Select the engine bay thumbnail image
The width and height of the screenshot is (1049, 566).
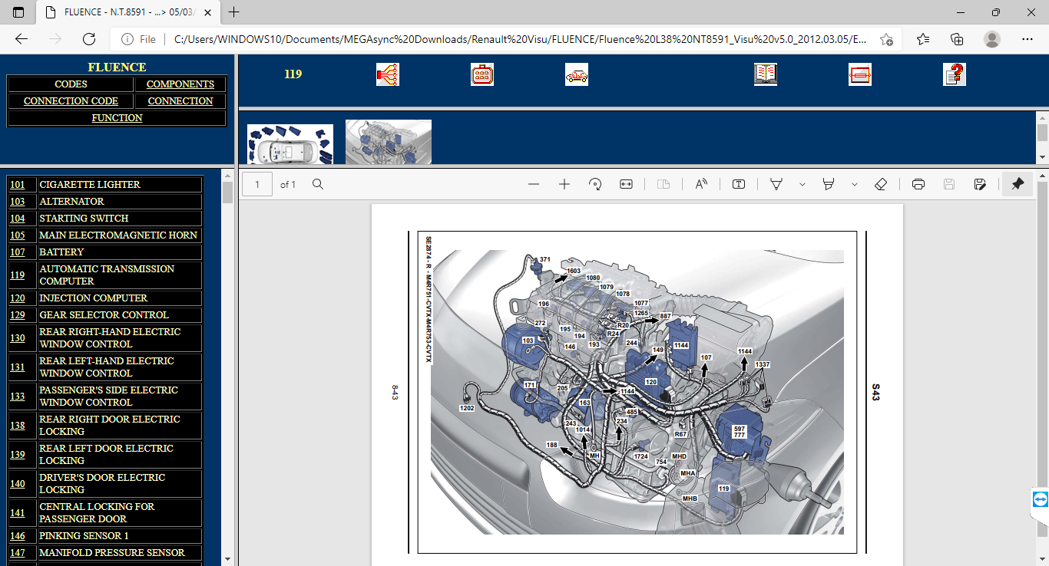point(389,142)
